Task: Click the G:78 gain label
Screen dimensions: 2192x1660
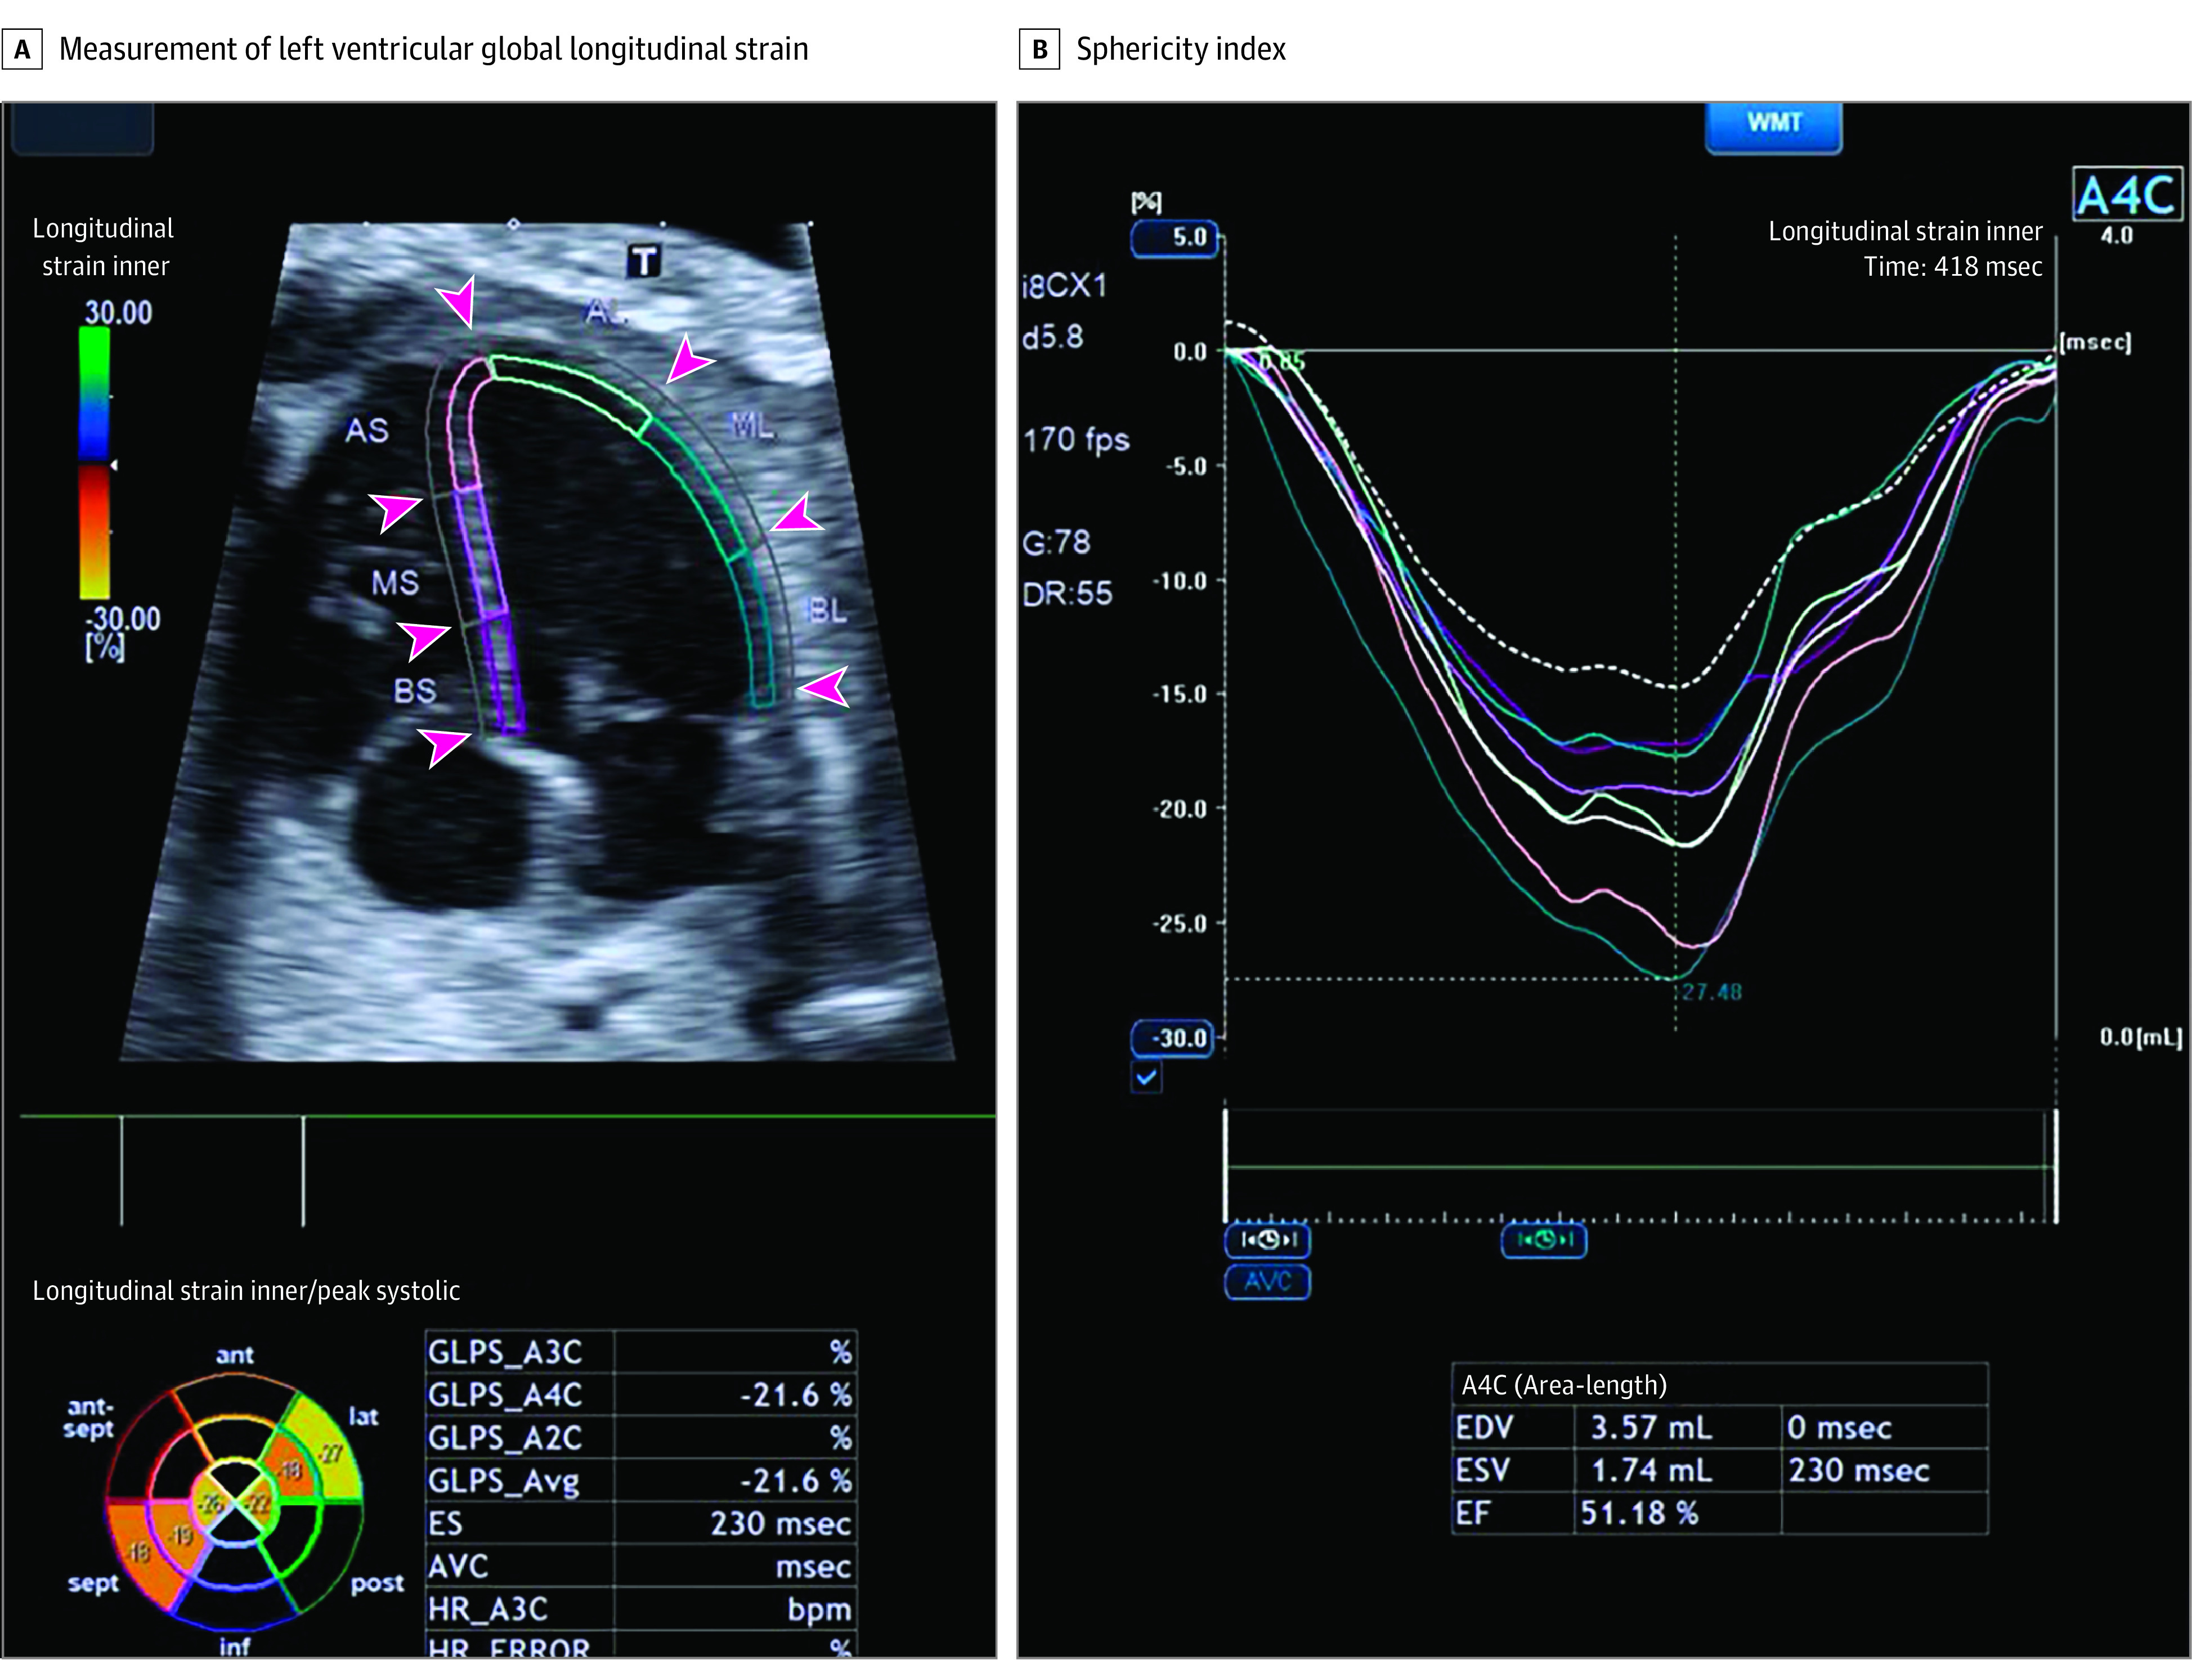Action: point(1056,542)
